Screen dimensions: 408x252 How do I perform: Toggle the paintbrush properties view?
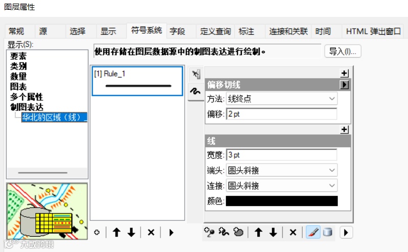(x=313, y=232)
